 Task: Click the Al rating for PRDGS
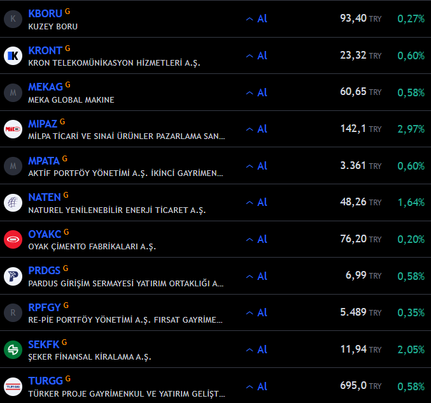pos(257,276)
